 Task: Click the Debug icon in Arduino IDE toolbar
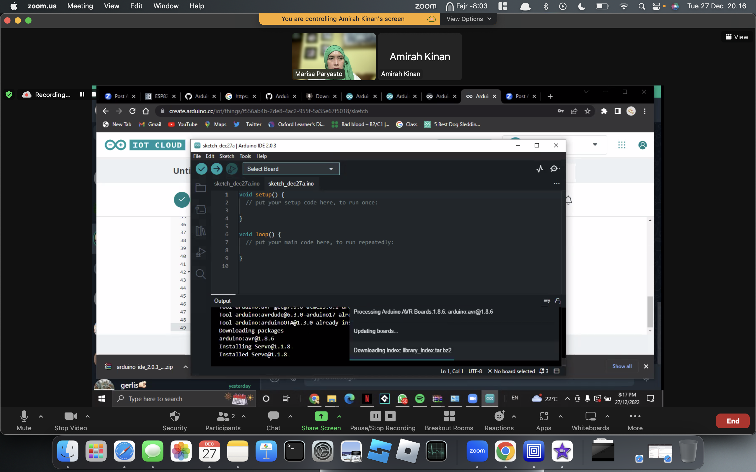[232, 168]
